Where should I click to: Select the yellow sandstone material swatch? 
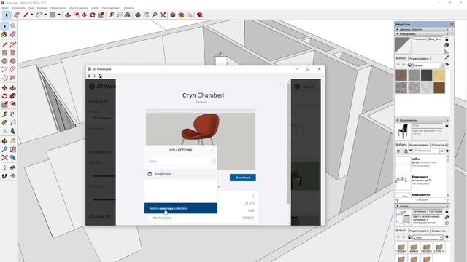(439, 76)
